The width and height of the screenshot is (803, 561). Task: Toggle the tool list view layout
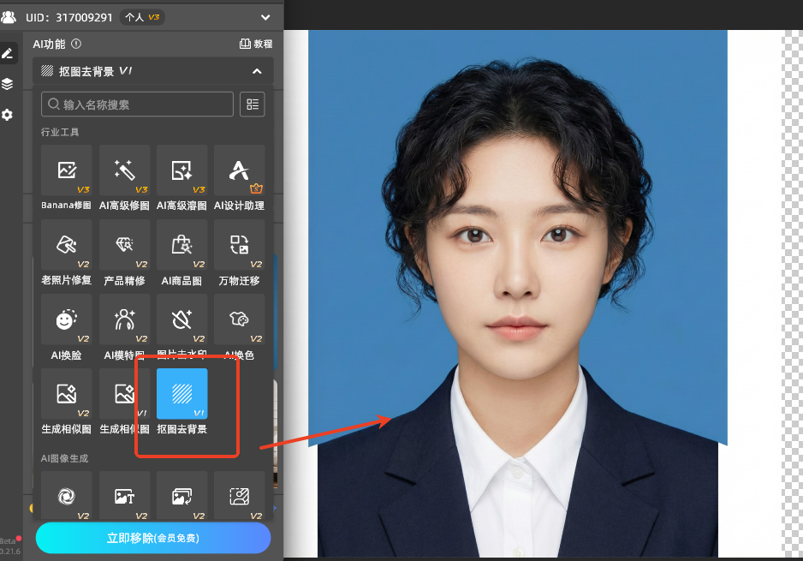click(x=253, y=104)
